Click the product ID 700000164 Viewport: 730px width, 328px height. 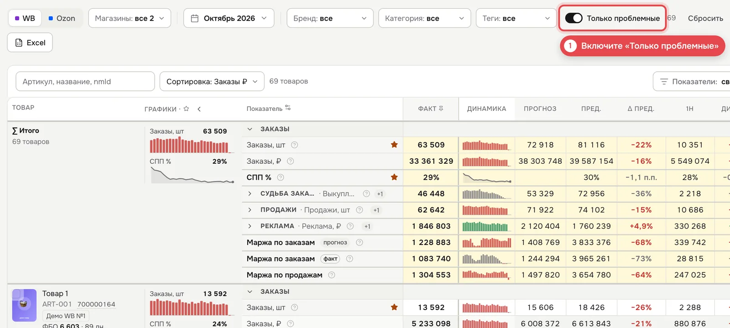pyautogui.click(x=96, y=304)
